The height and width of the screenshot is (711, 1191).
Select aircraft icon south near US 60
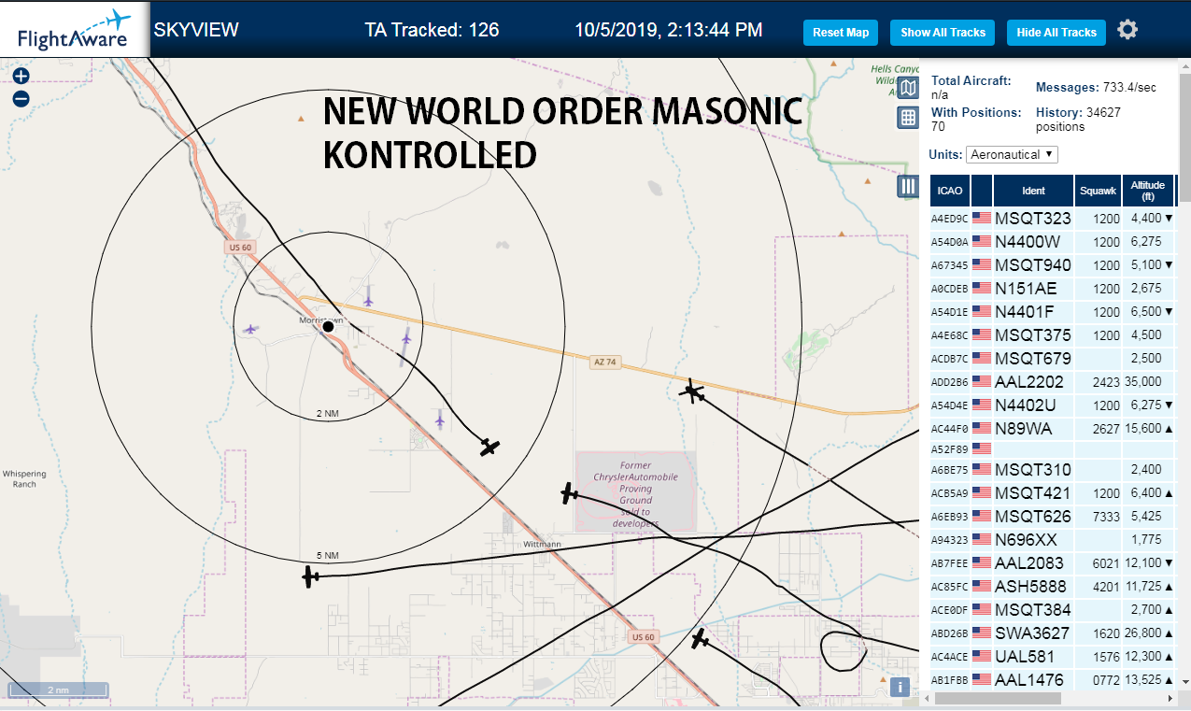700,639
